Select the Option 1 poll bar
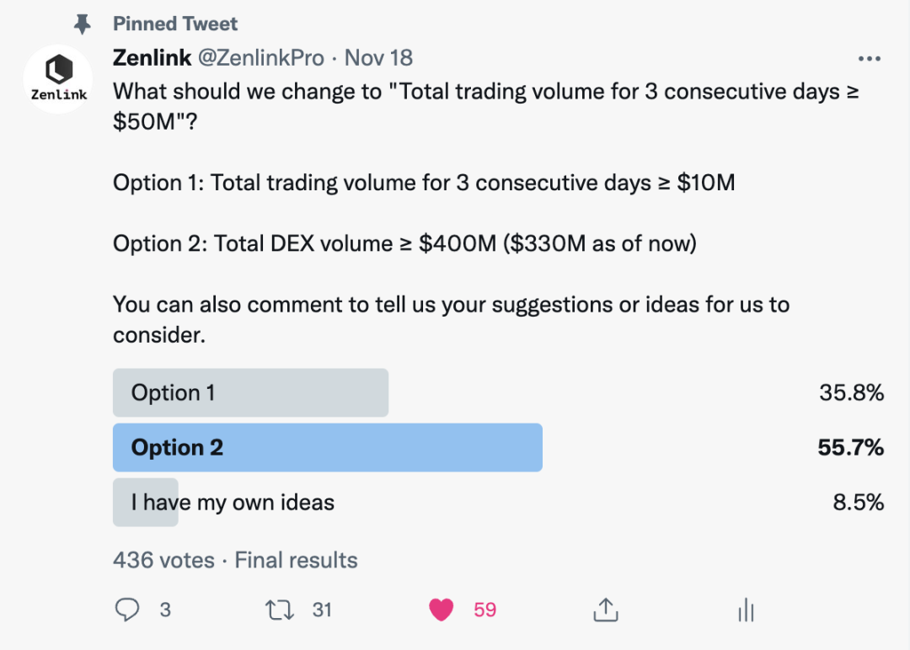910x650 pixels. [250, 392]
